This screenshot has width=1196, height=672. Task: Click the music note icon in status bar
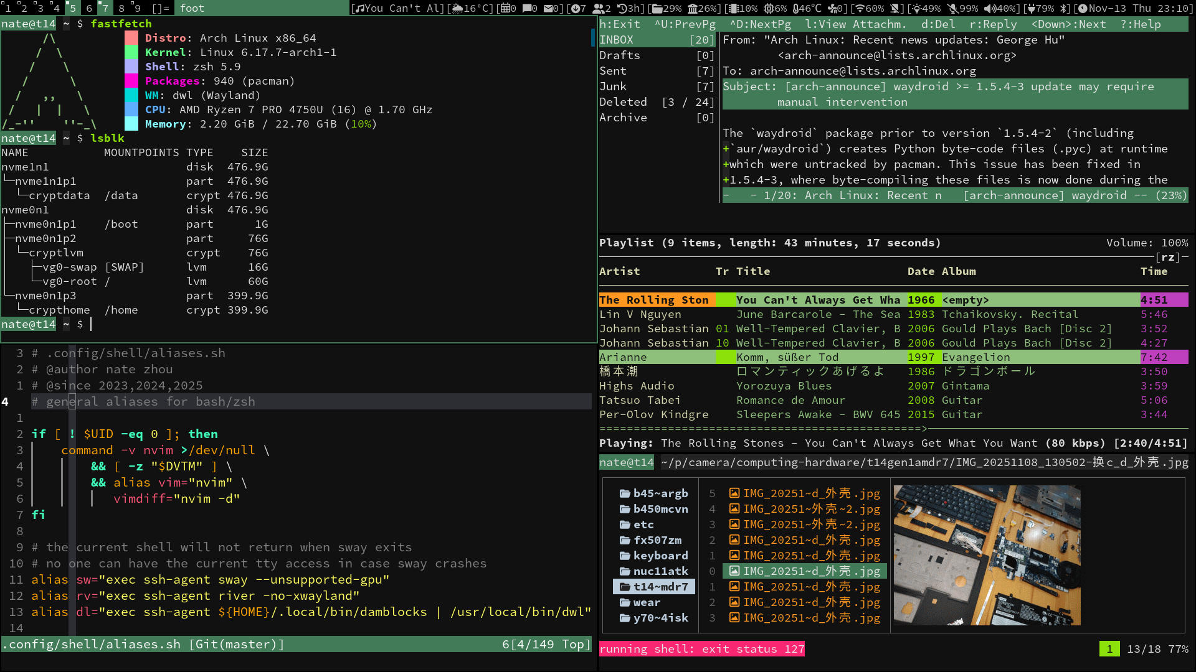point(359,8)
